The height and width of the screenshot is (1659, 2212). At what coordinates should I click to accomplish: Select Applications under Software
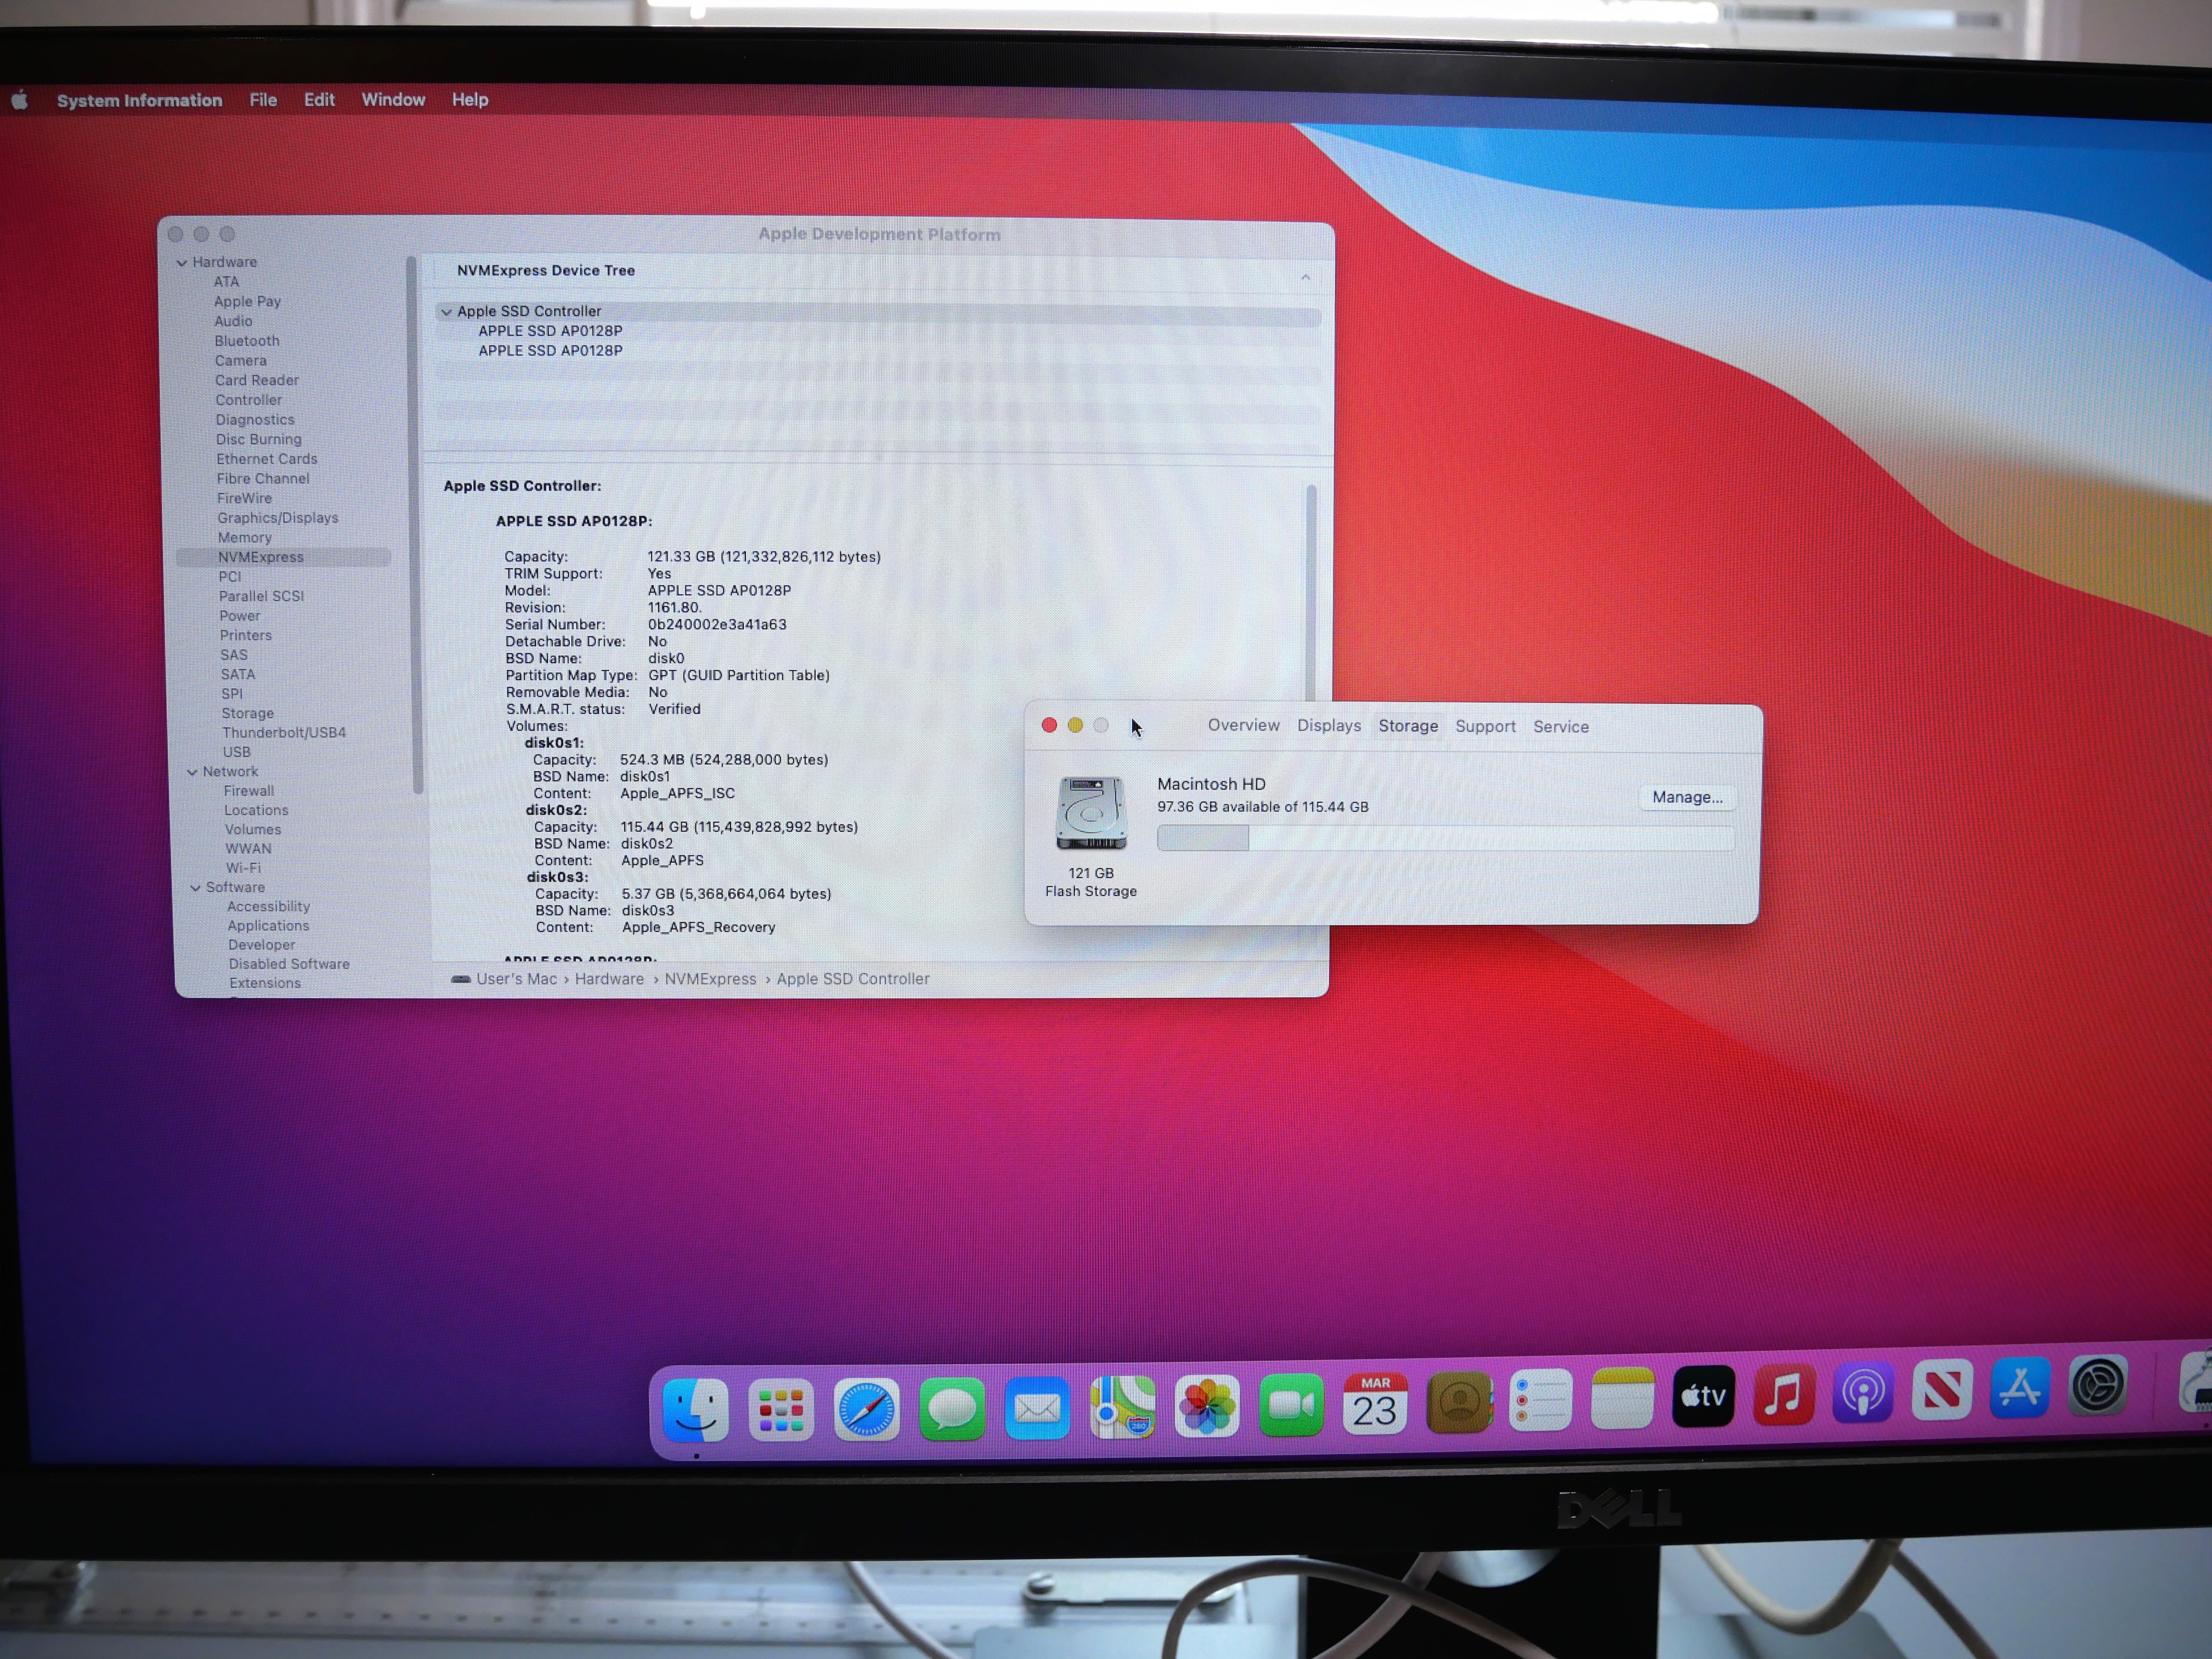268,926
